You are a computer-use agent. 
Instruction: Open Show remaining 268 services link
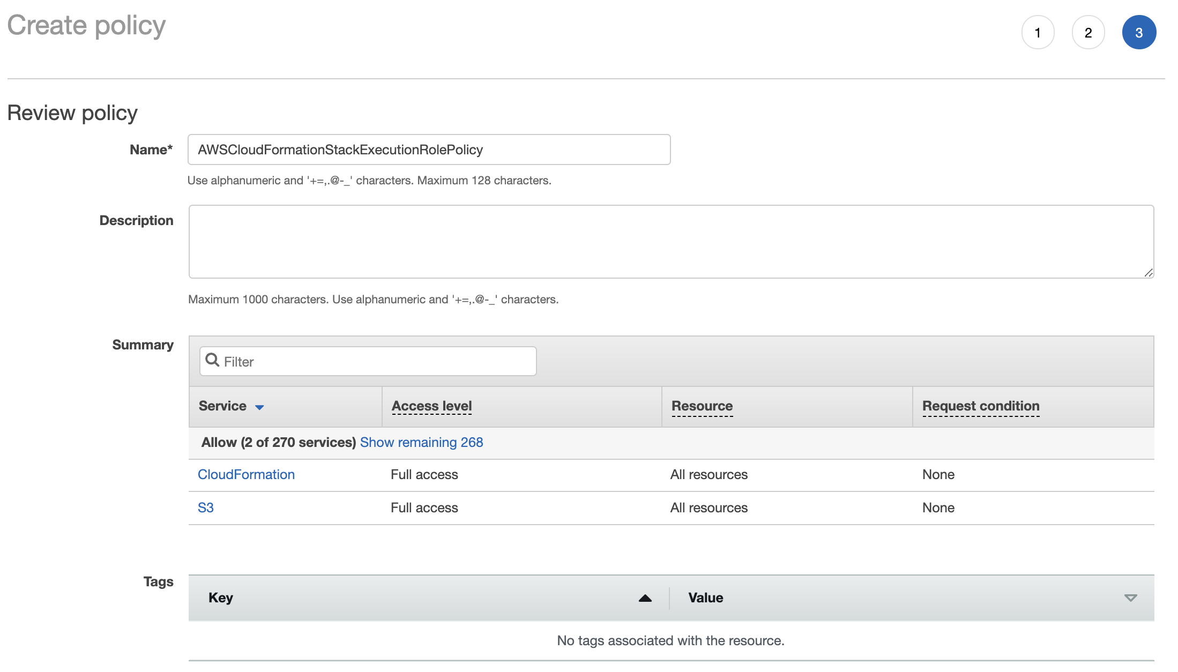(x=421, y=442)
